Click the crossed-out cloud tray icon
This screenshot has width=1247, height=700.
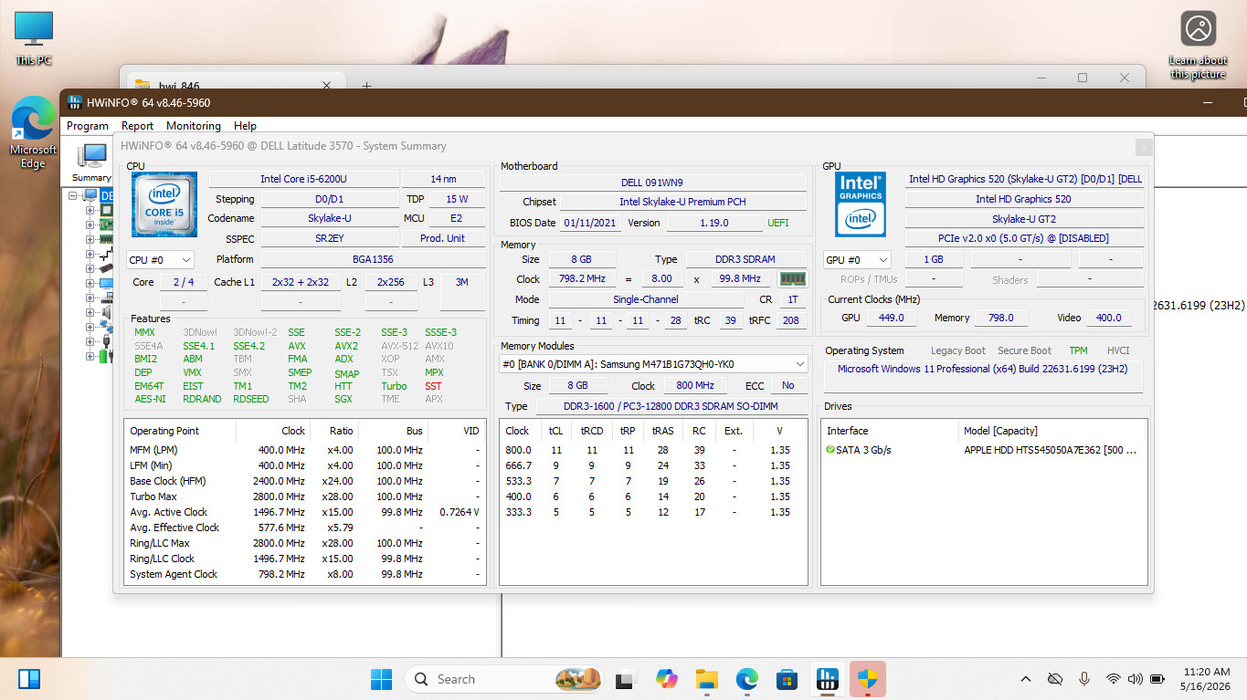coord(1055,679)
